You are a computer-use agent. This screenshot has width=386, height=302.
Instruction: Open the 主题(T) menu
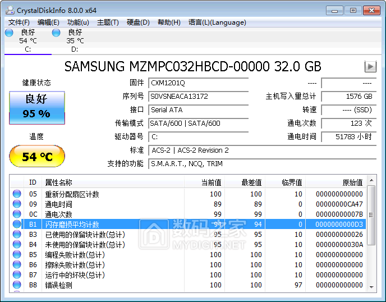point(108,22)
